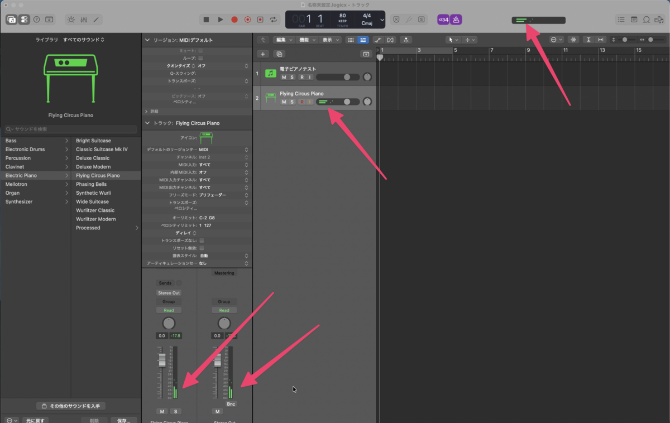Image resolution: width=670 pixels, height=423 pixels.
Task: Toggle the Catch Playhead button
Action: [x=406, y=40]
